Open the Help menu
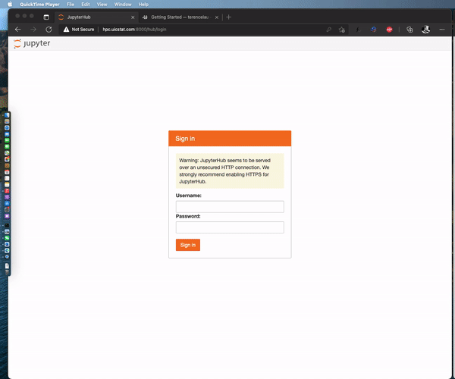This screenshot has height=379, width=455. pos(143,5)
